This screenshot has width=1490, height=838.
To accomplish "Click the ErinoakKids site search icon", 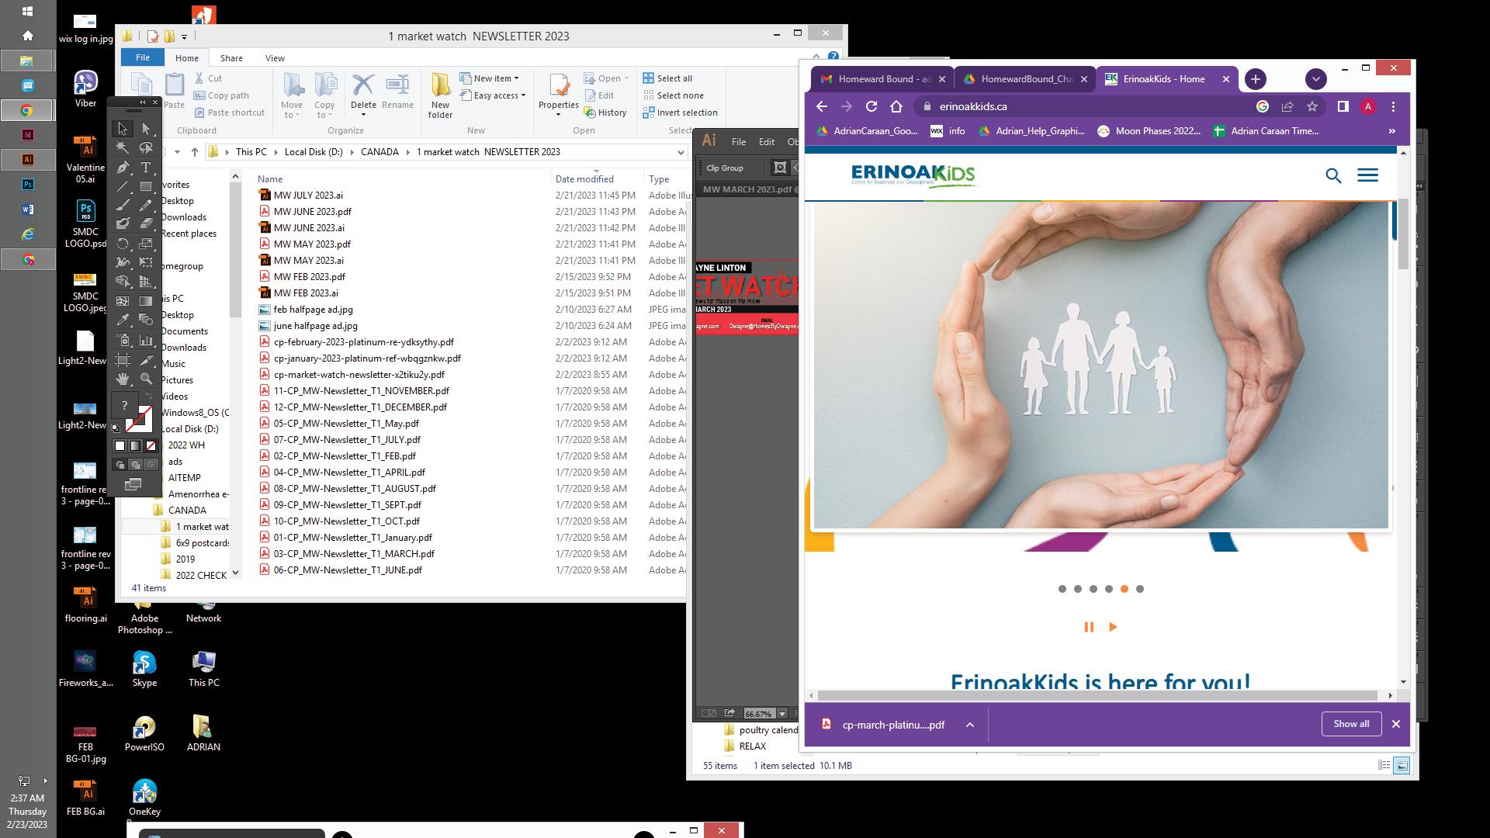I will (1333, 176).
